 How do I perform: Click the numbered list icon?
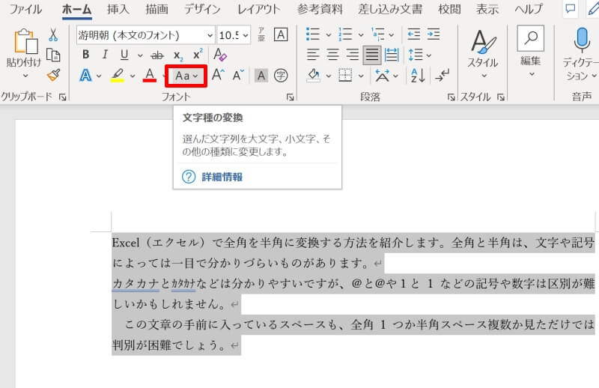click(345, 34)
